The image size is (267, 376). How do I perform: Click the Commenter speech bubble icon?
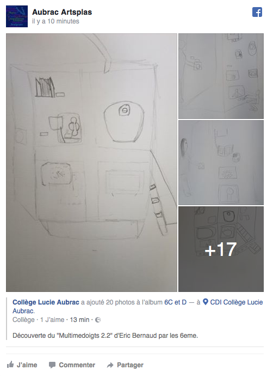point(52,365)
